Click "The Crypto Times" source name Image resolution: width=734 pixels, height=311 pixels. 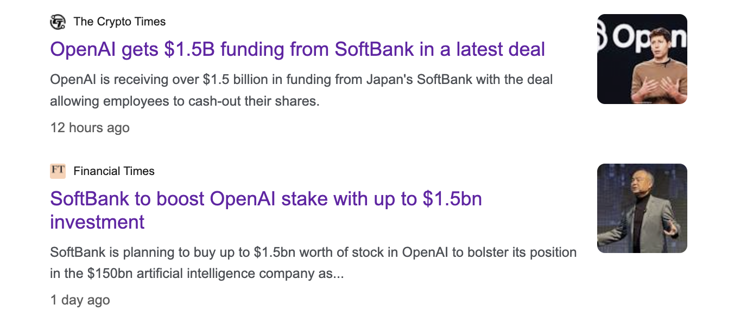point(119,22)
